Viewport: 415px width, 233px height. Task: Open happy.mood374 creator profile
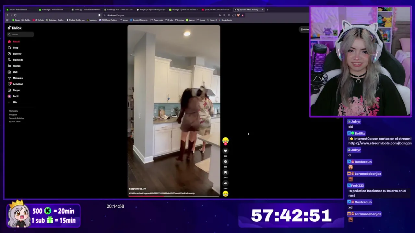(137, 189)
